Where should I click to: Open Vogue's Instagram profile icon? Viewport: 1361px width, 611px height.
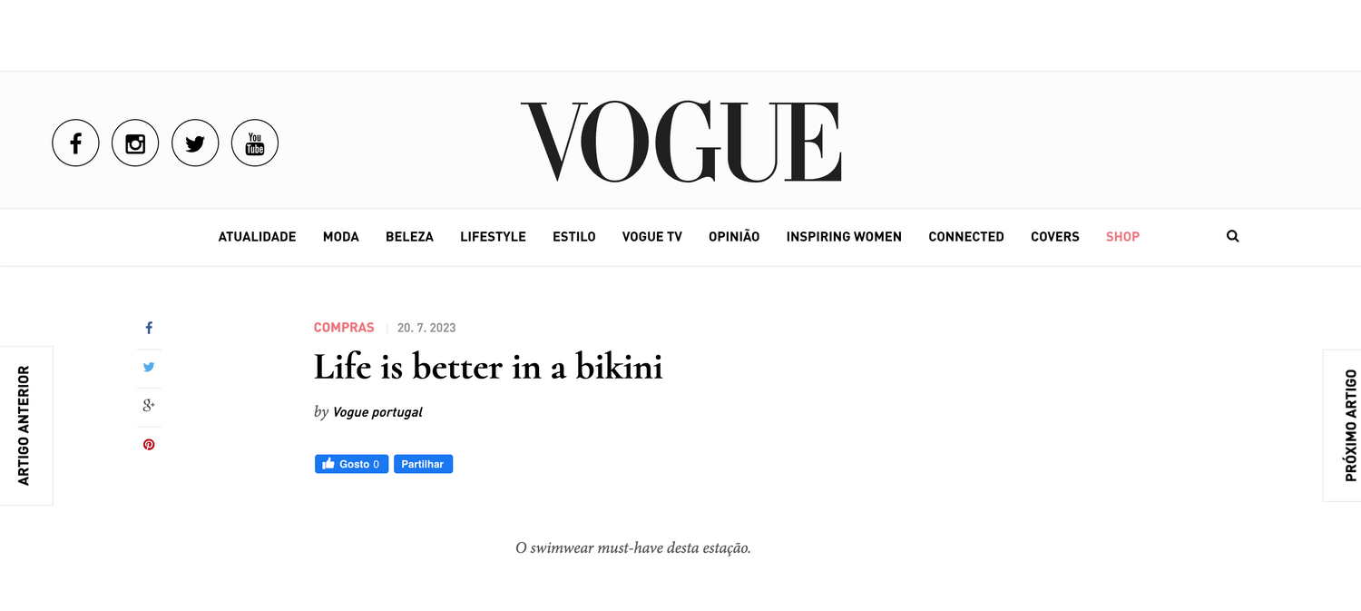pos(135,143)
